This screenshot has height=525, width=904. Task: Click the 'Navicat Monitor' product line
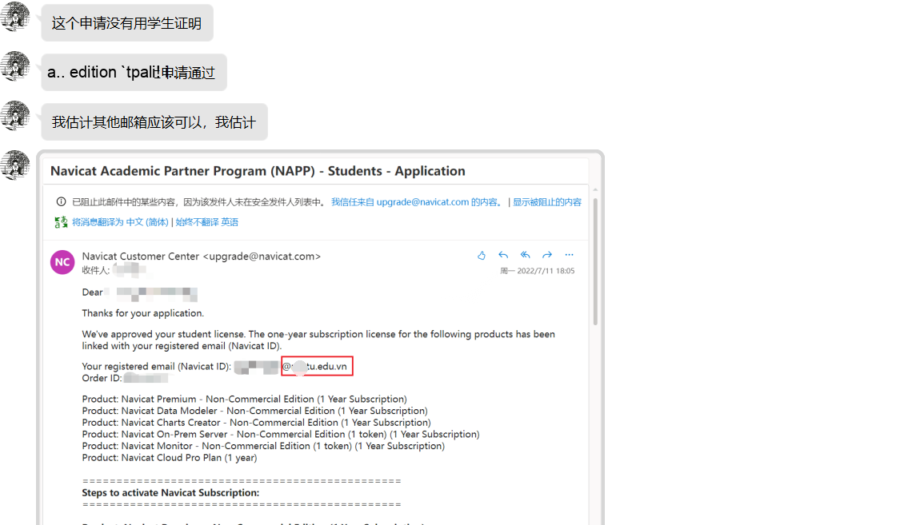(263, 446)
